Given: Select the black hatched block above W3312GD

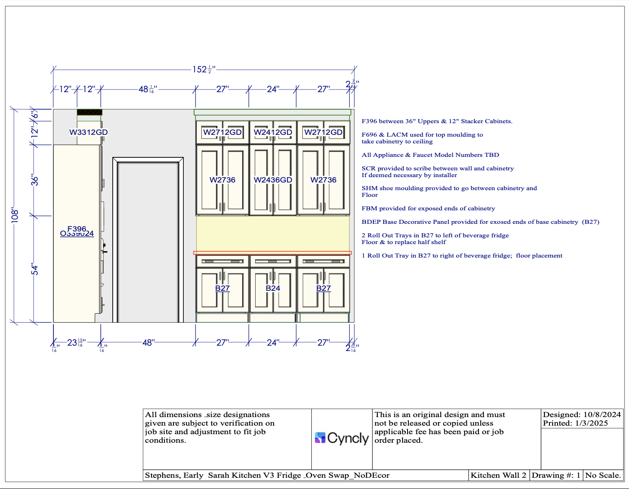Looking at the screenshot, I should [x=89, y=112].
